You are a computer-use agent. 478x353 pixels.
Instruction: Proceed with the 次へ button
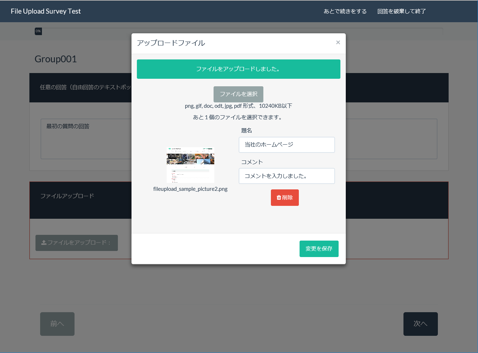coord(420,324)
